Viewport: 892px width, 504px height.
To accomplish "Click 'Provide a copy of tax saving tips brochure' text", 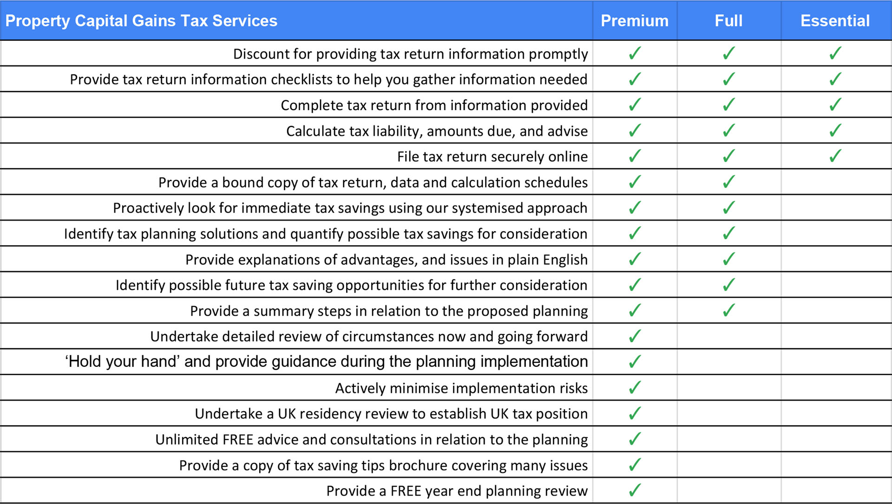I will [x=383, y=465].
